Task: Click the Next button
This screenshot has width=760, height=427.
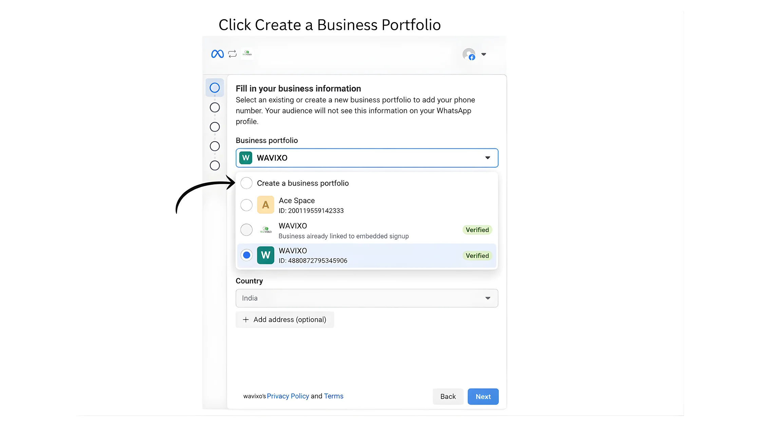Action: (483, 396)
